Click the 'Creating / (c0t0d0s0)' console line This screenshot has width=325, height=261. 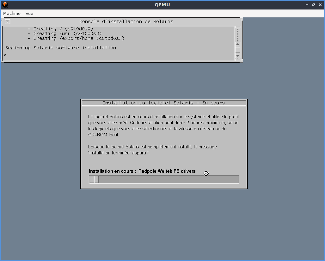point(60,29)
